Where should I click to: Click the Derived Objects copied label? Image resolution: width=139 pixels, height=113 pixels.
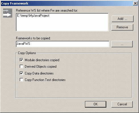[x=41, y=67]
